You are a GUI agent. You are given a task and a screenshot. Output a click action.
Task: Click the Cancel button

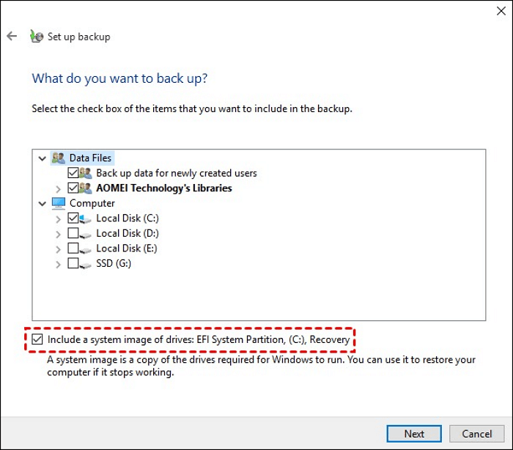coord(476,434)
